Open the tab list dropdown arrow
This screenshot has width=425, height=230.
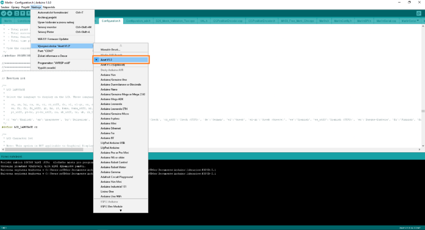[x=418, y=20]
